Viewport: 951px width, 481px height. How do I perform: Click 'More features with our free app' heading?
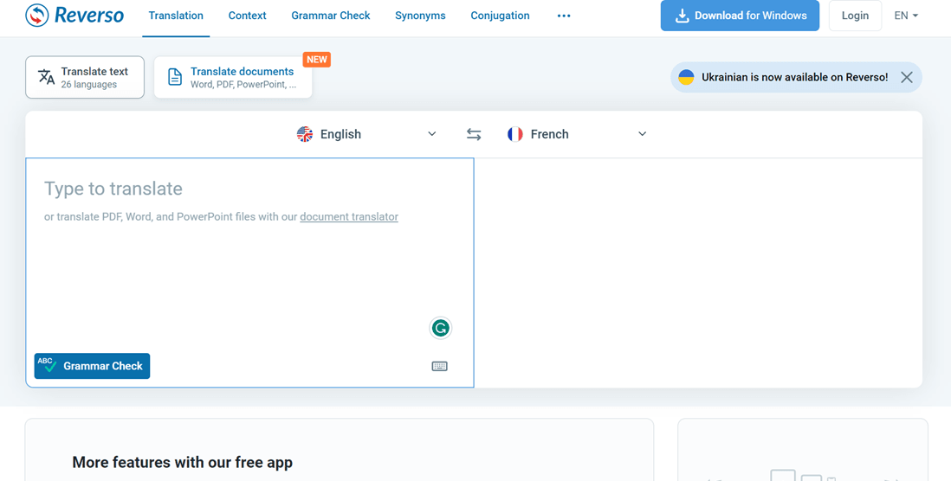[183, 462]
